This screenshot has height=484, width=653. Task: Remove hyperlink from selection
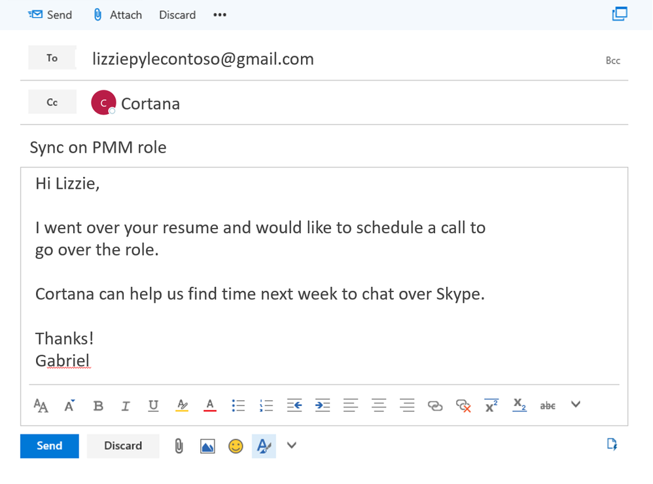(463, 405)
